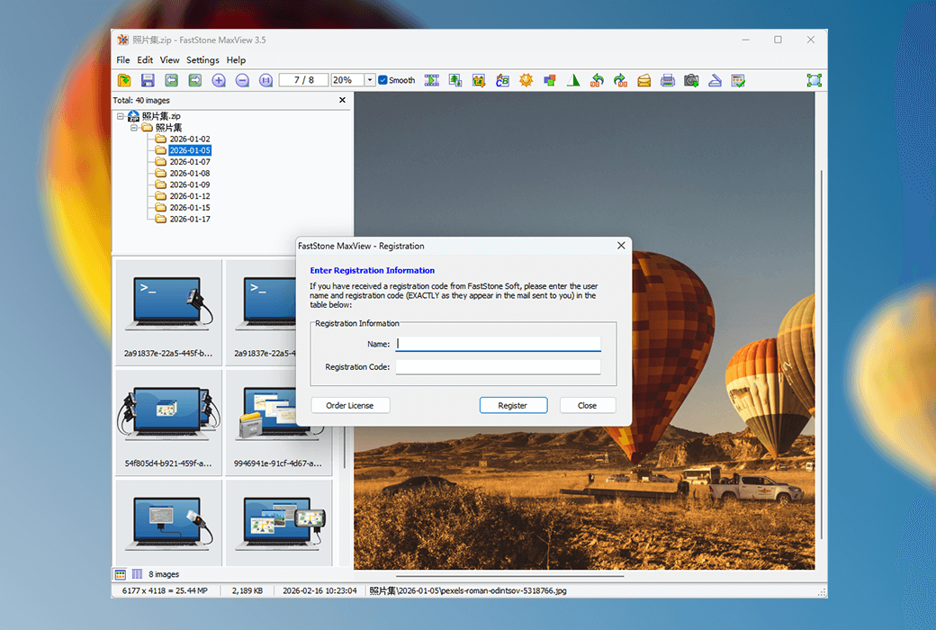
Task: Uncheck the Smooth checkbox
Action: (x=383, y=80)
